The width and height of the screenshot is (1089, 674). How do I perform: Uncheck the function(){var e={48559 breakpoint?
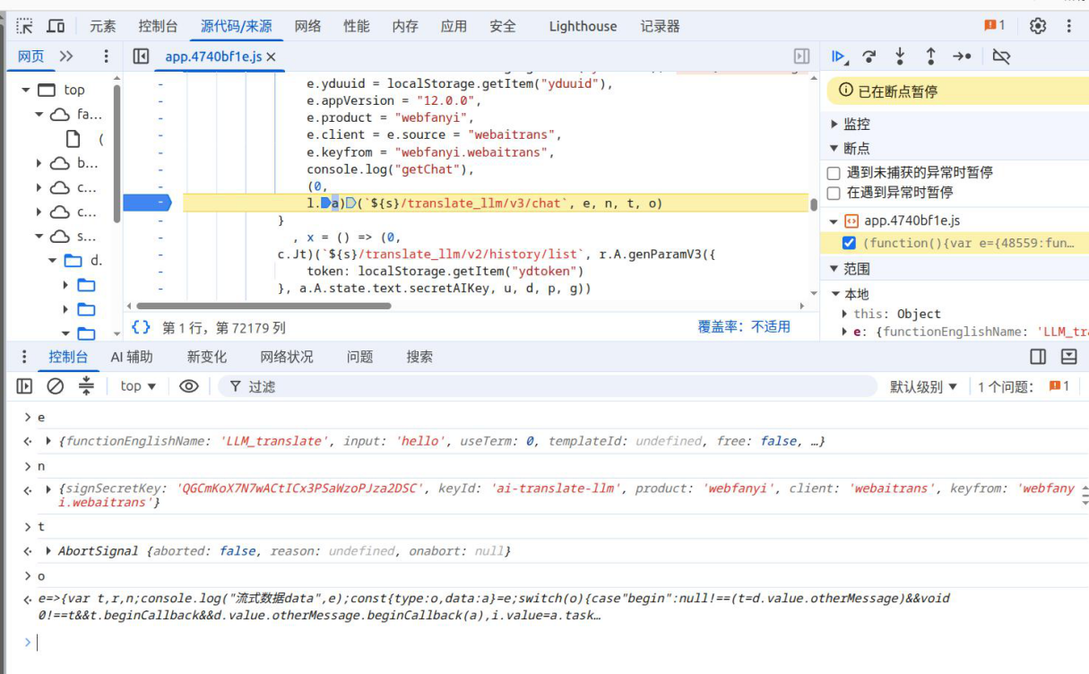pos(849,243)
